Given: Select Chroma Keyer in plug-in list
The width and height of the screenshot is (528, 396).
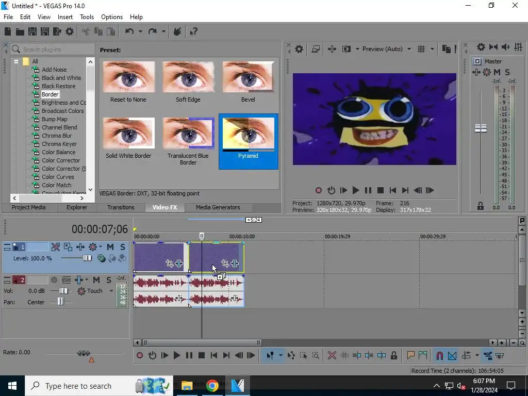Looking at the screenshot, I should point(59,144).
